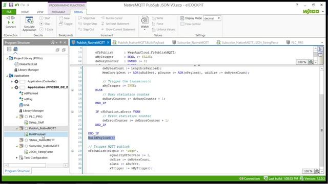Select GVL item in tree
The image size is (328, 184).
[27, 105]
